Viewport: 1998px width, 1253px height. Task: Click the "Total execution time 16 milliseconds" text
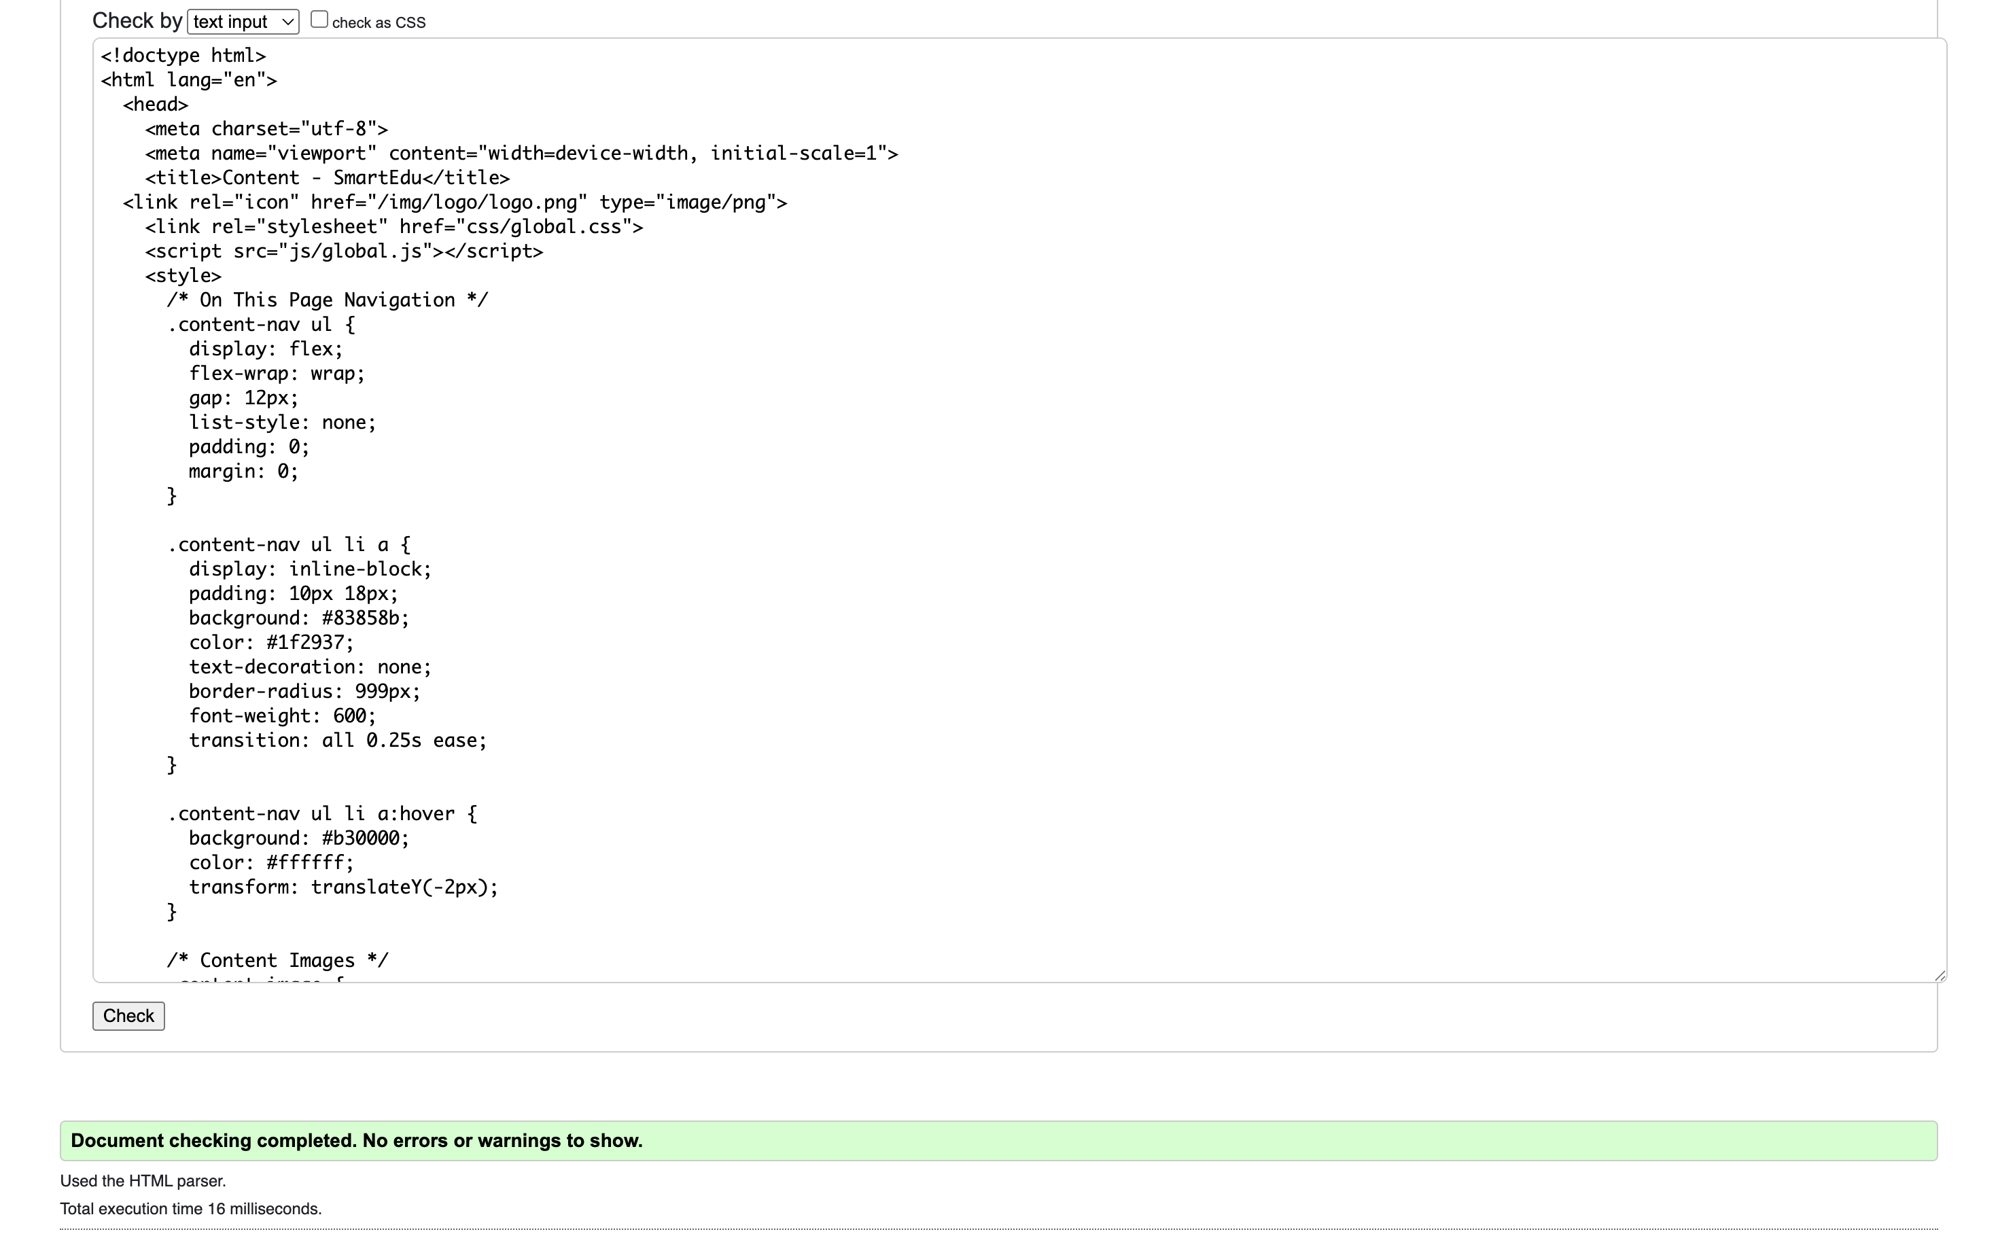point(190,1209)
